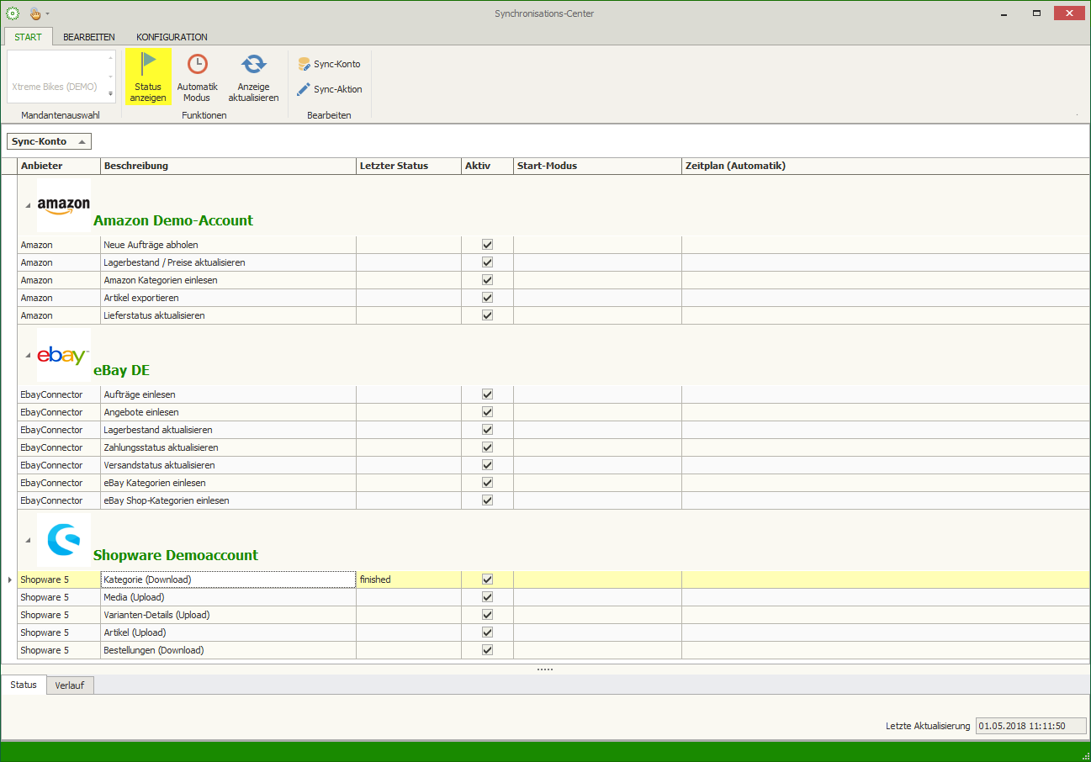Open the Sync-Konto edit button
This screenshot has height=762, width=1091.
point(329,64)
